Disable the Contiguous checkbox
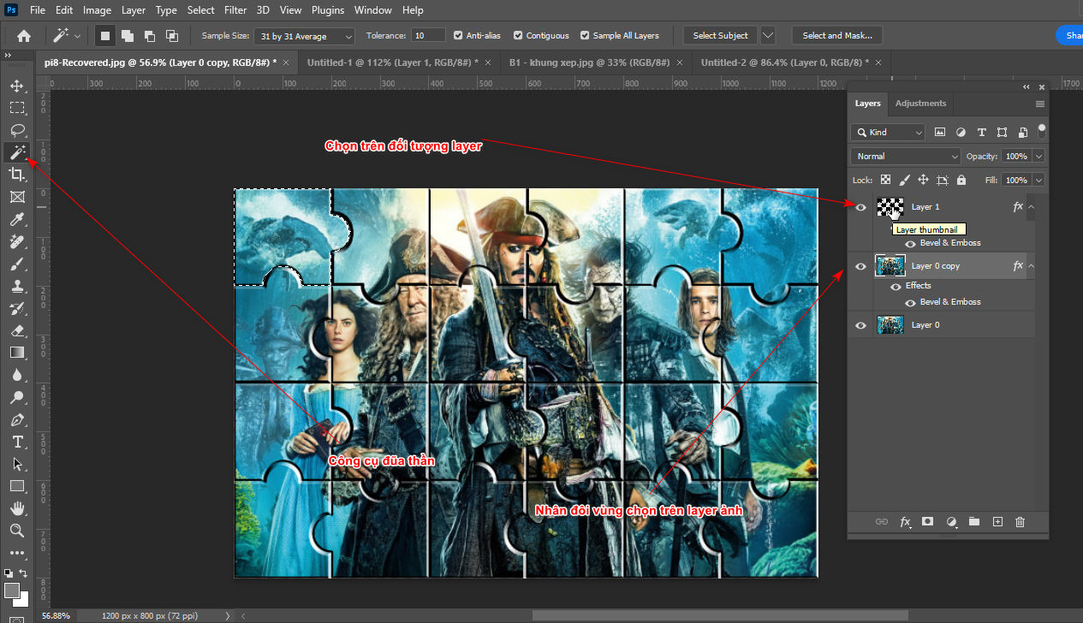The image size is (1083, 623). coord(517,35)
